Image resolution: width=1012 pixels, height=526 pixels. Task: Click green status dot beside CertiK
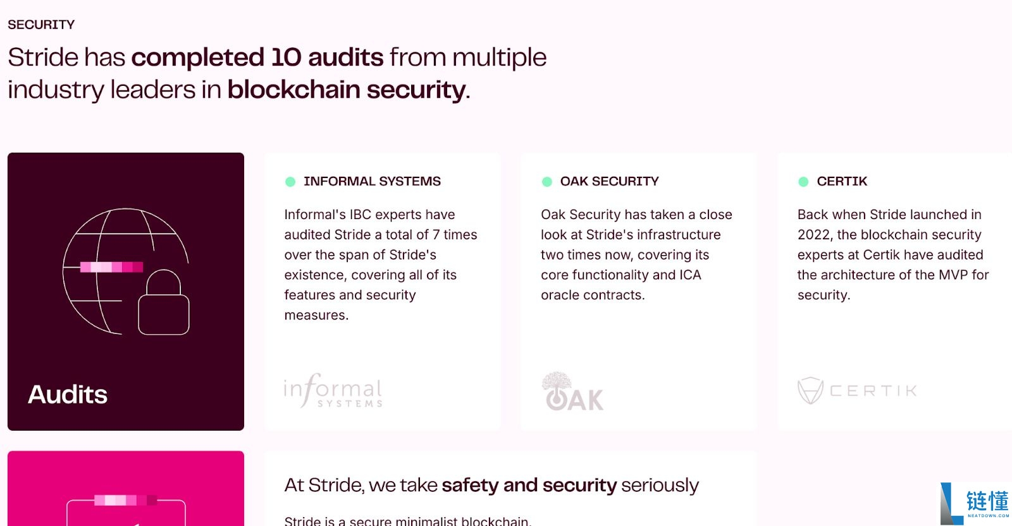pos(803,182)
